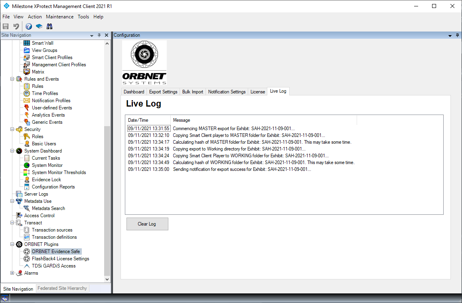
Task: Open the Tools menu
Action: coord(83,17)
